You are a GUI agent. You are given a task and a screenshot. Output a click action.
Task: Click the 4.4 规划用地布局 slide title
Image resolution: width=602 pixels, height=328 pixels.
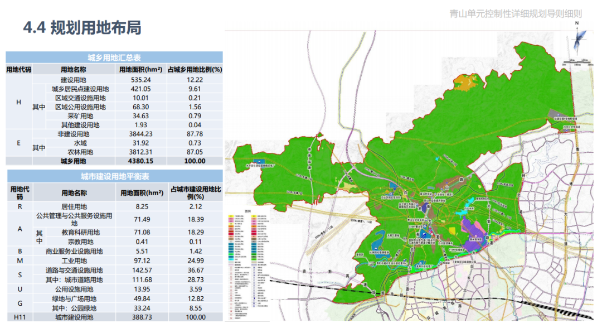tap(82, 28)
